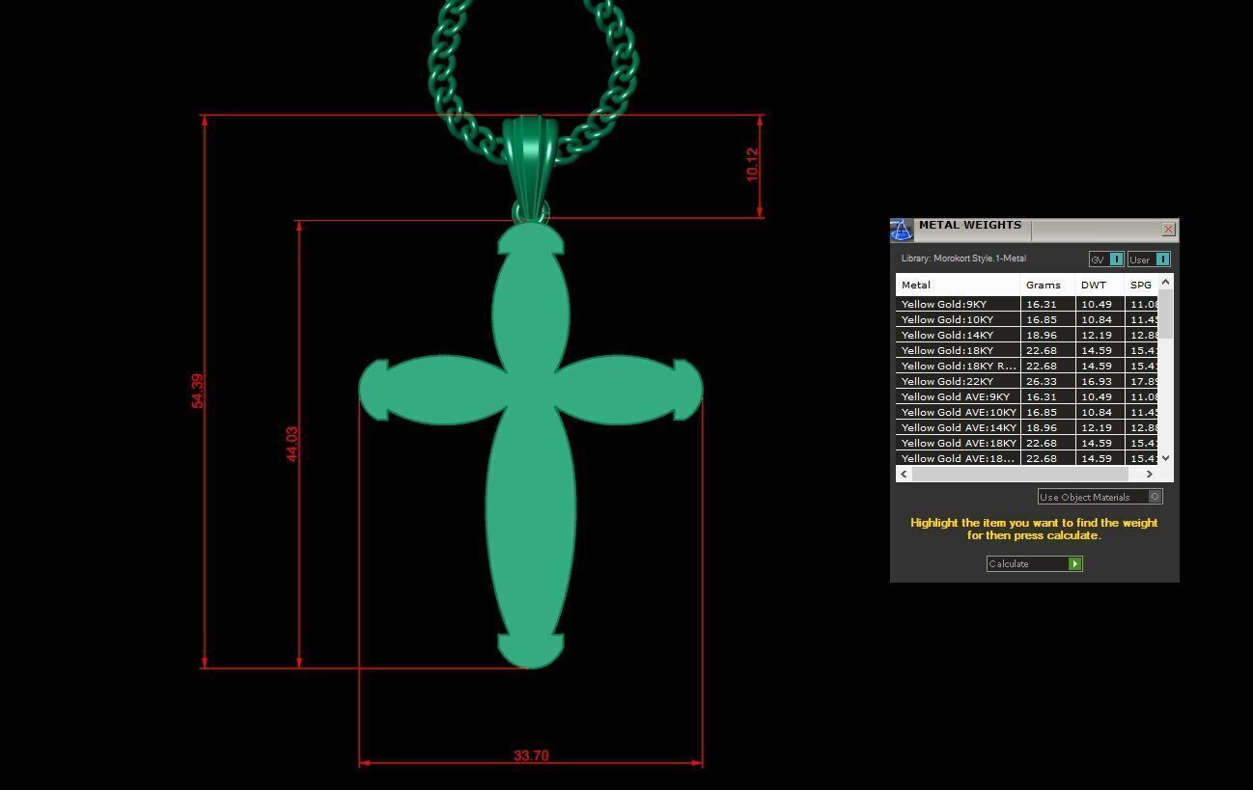
Task: Enable Use Object Materials option
Action: coord(1100,497)
